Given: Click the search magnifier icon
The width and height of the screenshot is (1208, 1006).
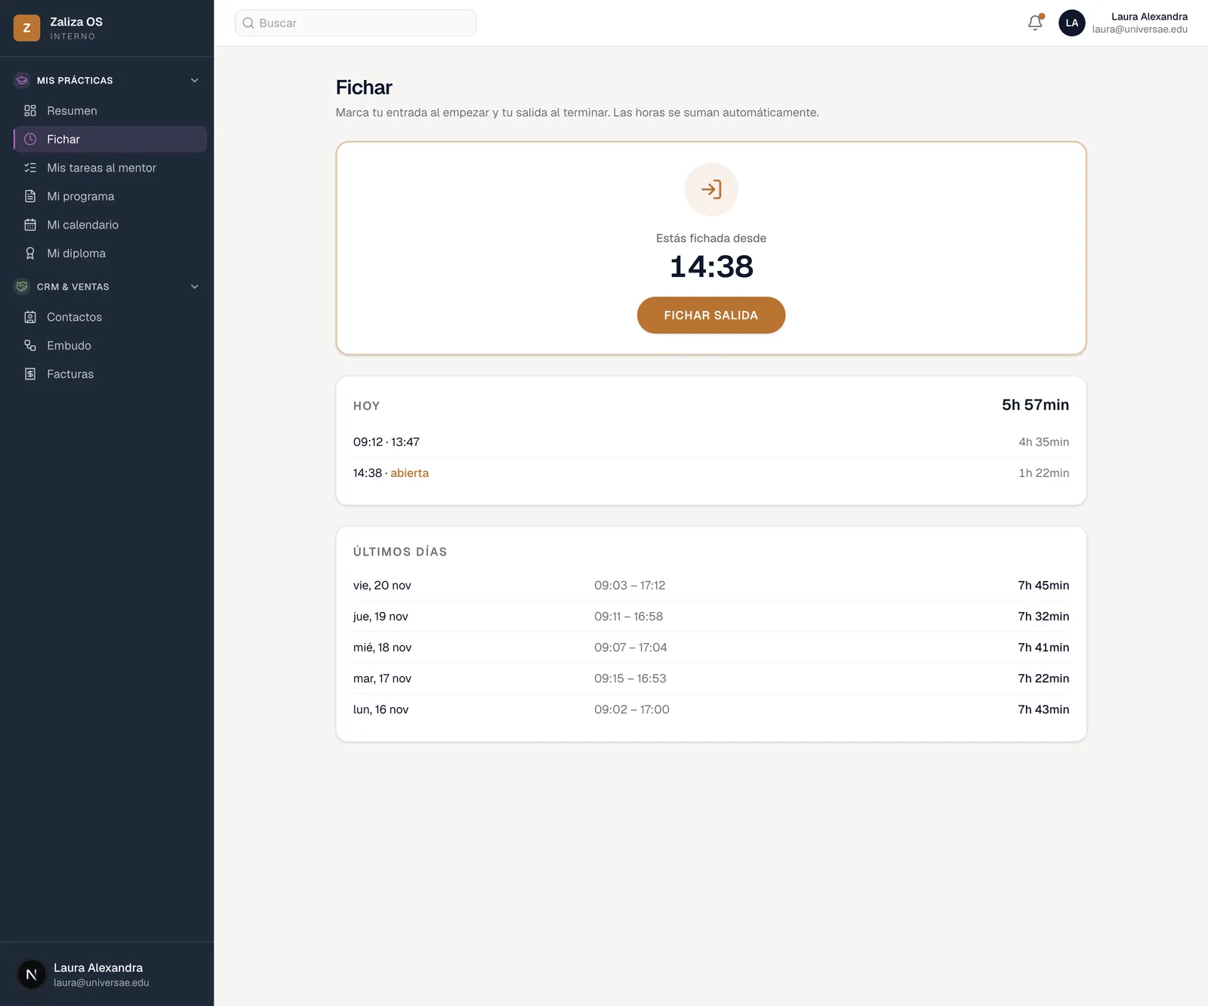Looking at the screenshot, I should [x=248, y=23].
